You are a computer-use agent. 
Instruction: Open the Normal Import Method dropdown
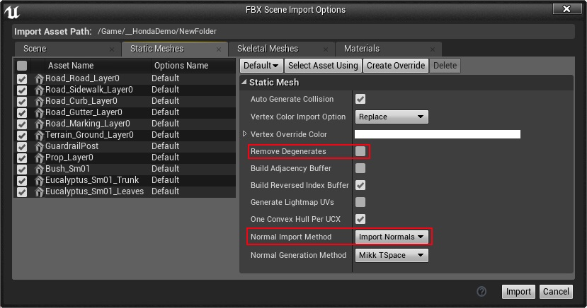[392, 237]
